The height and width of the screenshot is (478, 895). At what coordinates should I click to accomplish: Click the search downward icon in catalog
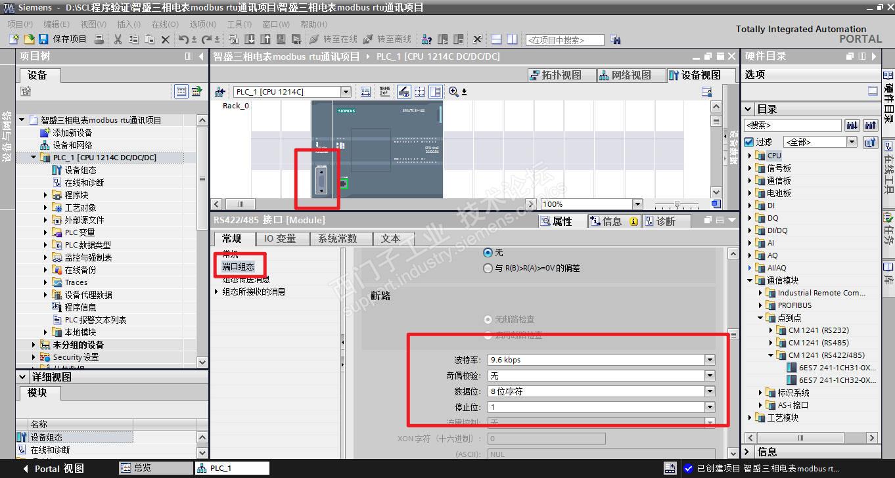tap(852, 125)
